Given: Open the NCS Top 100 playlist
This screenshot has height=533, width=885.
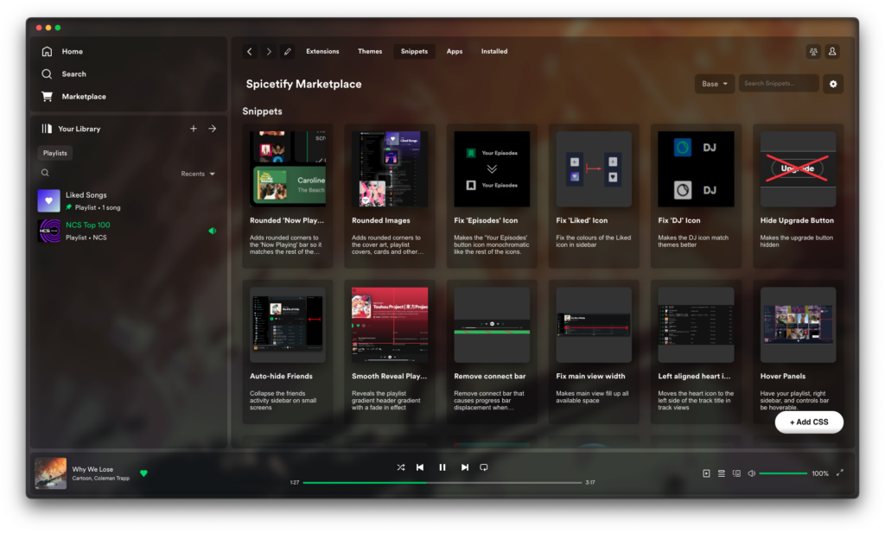Looking at the screenshot, I should [129, 231].
